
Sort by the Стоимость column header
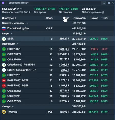coord(79,18)
